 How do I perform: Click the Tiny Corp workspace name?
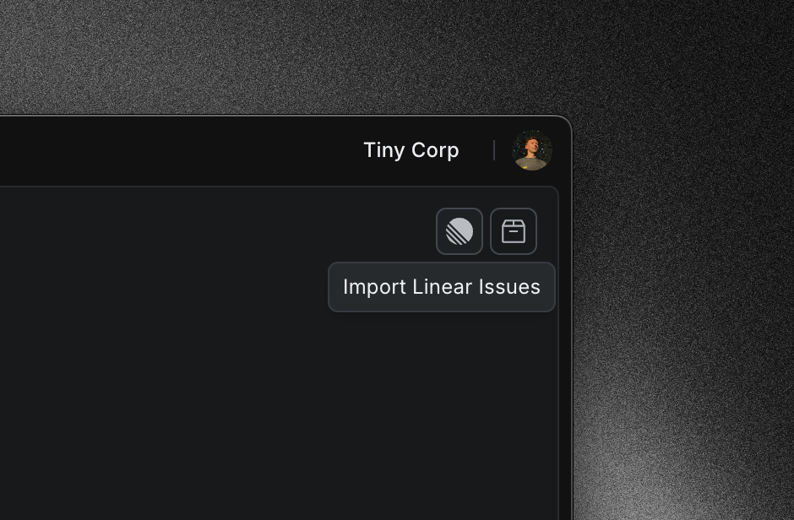point(411,150)
